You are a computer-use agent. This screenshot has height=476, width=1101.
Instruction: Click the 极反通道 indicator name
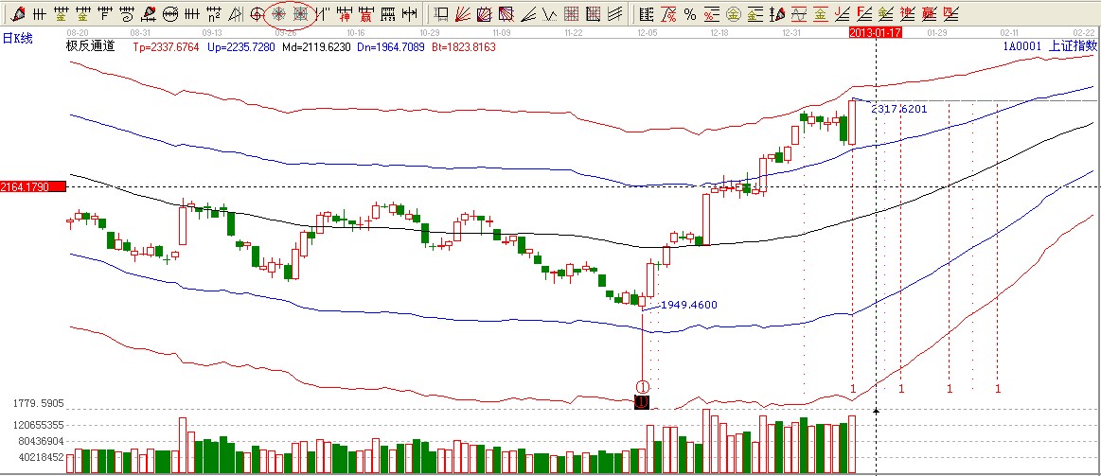90,46
